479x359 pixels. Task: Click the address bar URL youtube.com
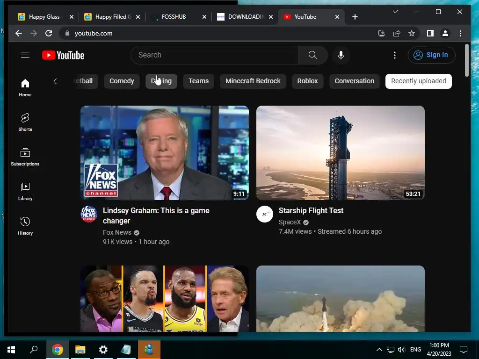pyautogui.click(x=94, y=33)
